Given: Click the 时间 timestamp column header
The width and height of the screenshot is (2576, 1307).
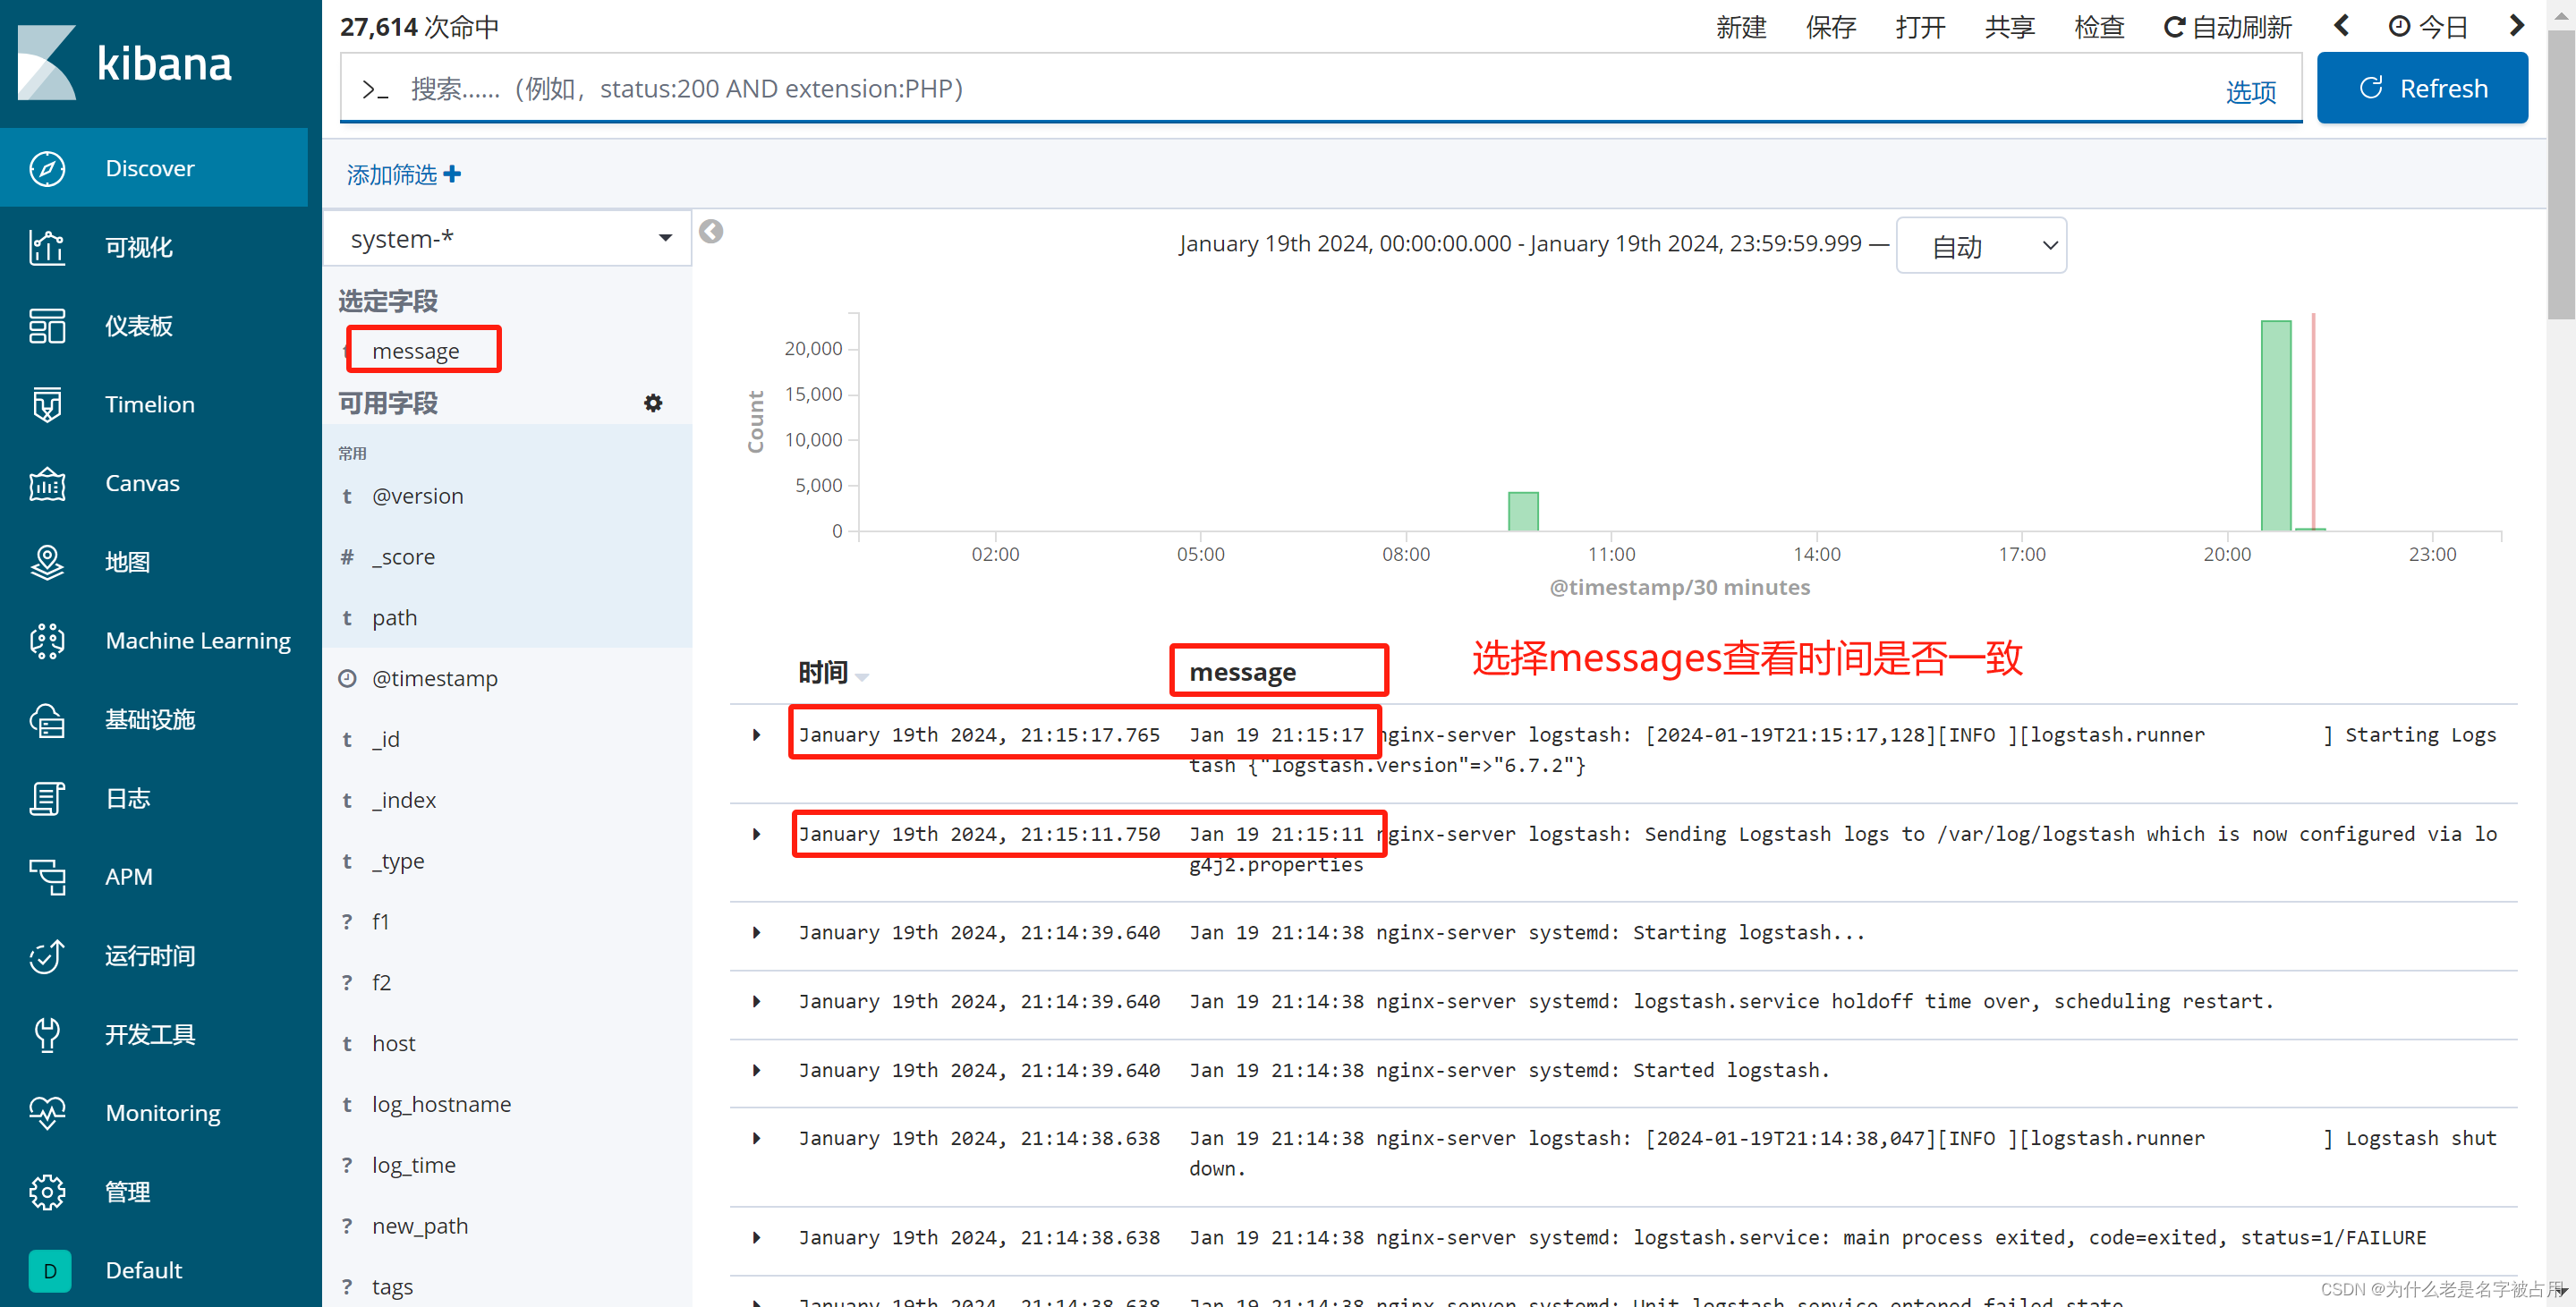Looking at the screenshot, I should click(822, 672).
